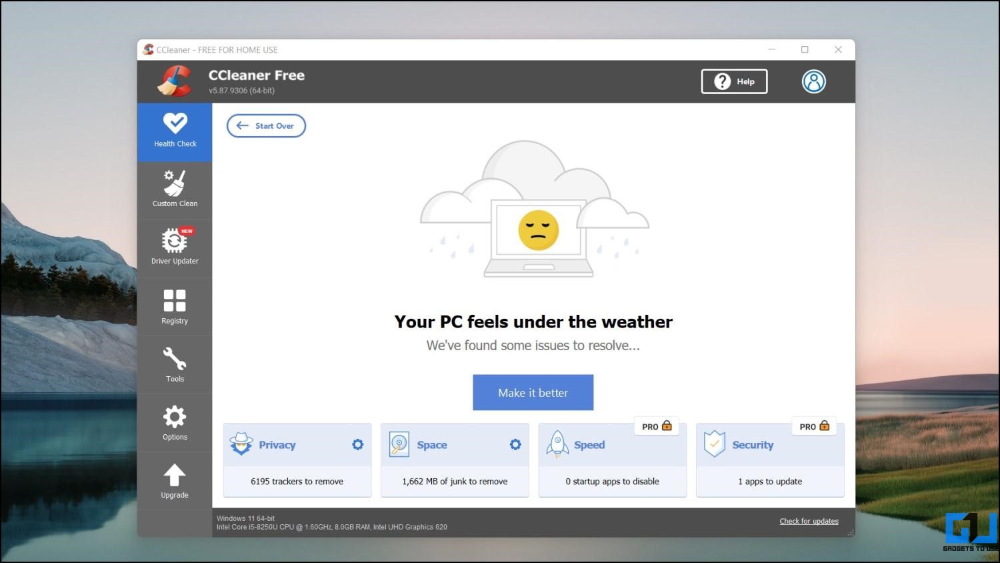
Task: Click the Help button
Action: click(x=734, y=81)
